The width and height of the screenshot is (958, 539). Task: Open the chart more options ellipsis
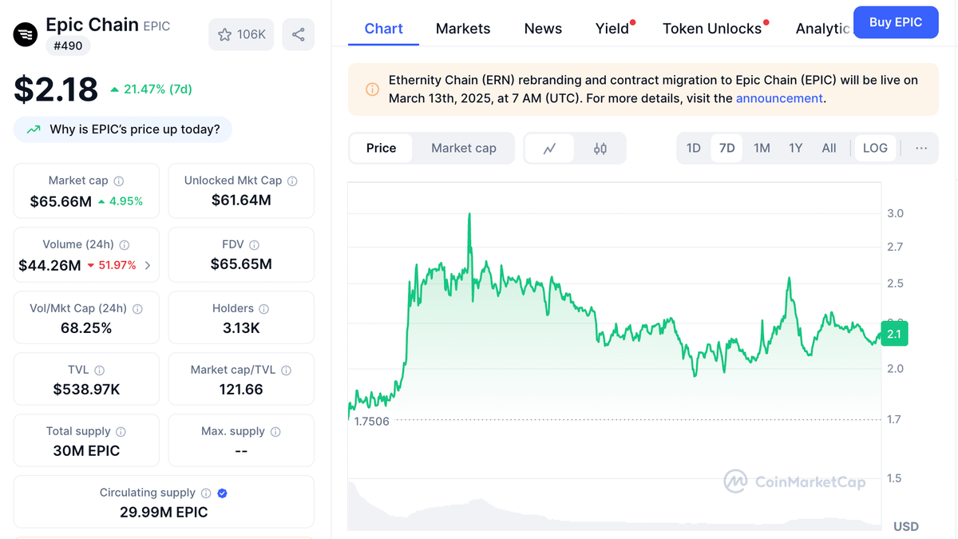(921, 149)
